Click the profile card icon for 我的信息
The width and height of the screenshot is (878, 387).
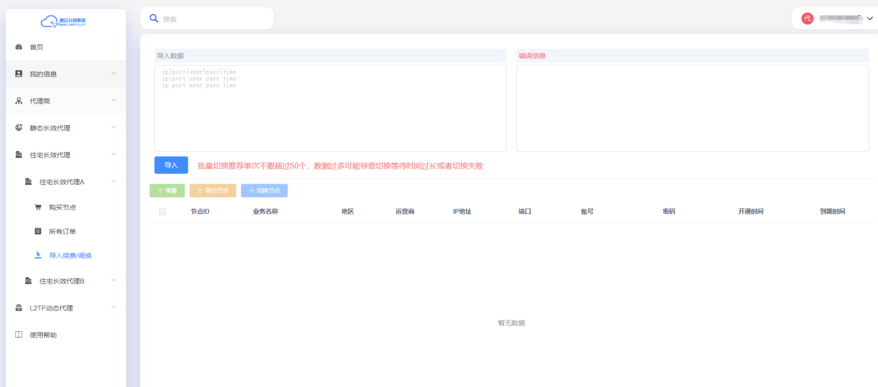[x=19, y=74]
